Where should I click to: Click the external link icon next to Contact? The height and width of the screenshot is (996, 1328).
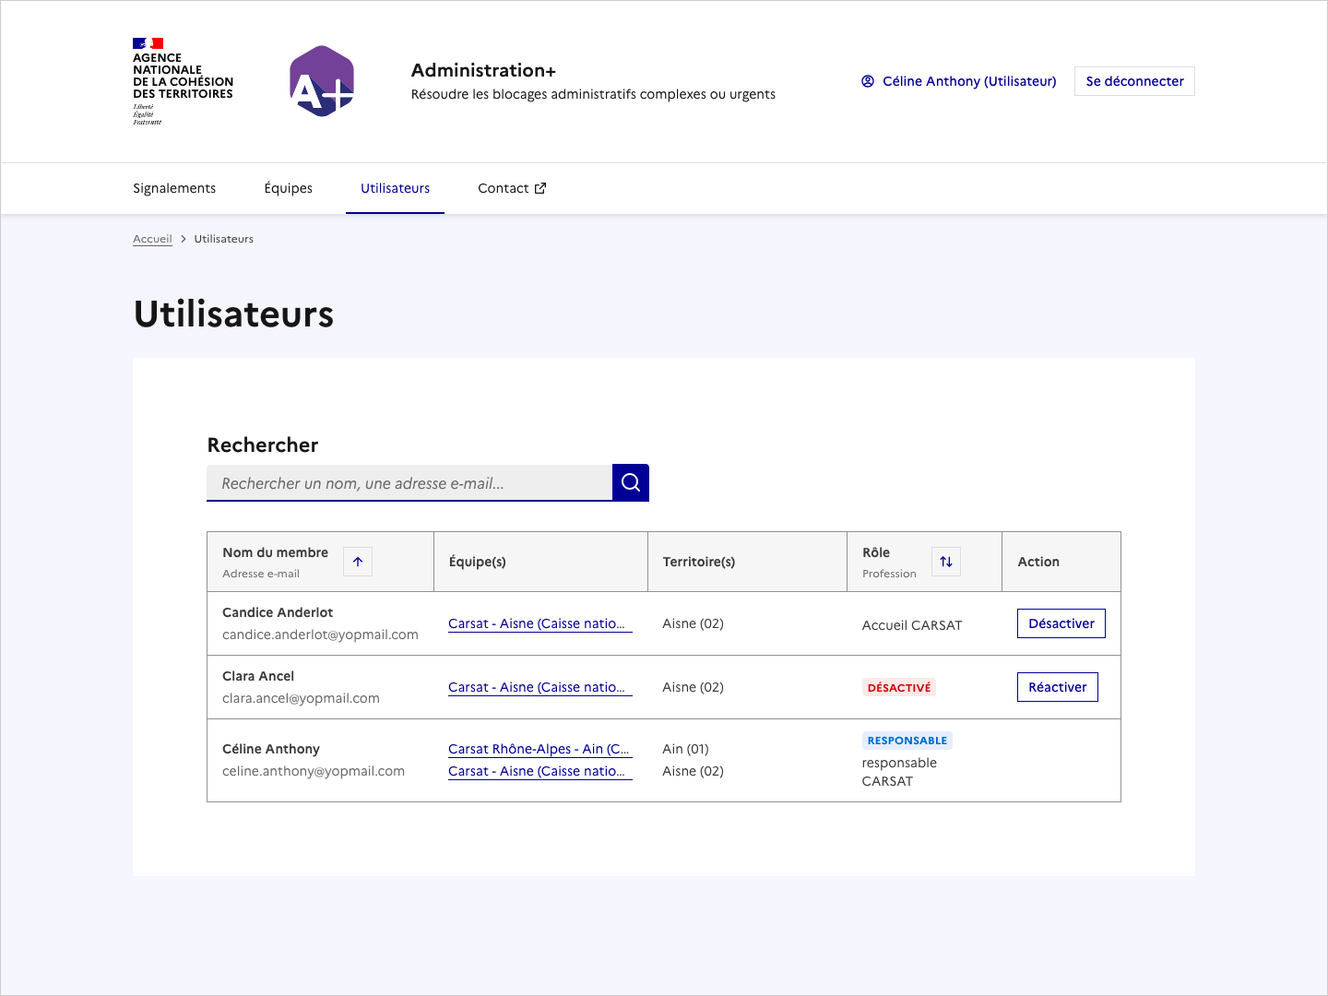(x=540, y=187)
